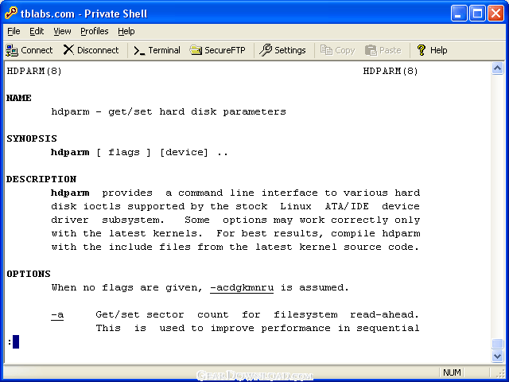Click the Connect toolbar icon
Screen dimensions: 509x382
(x=12, y=50)
